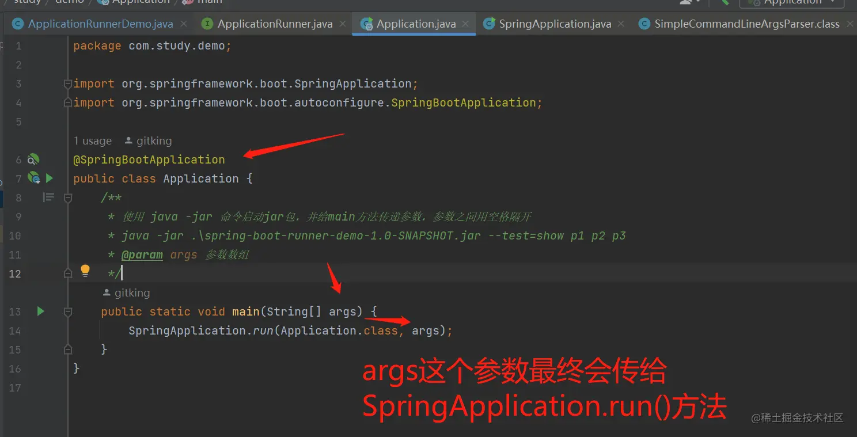The height and width of the screenshot is (437, 857).
Task: Close the SpringApplication.java tab
Action: [x=621, y=24]
